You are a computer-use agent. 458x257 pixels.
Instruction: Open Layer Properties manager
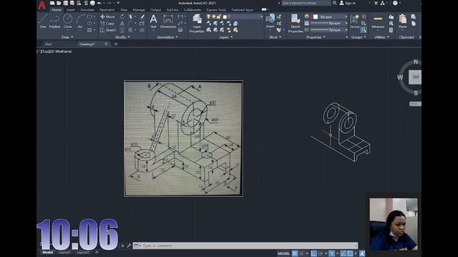click(x=197, y=24)
